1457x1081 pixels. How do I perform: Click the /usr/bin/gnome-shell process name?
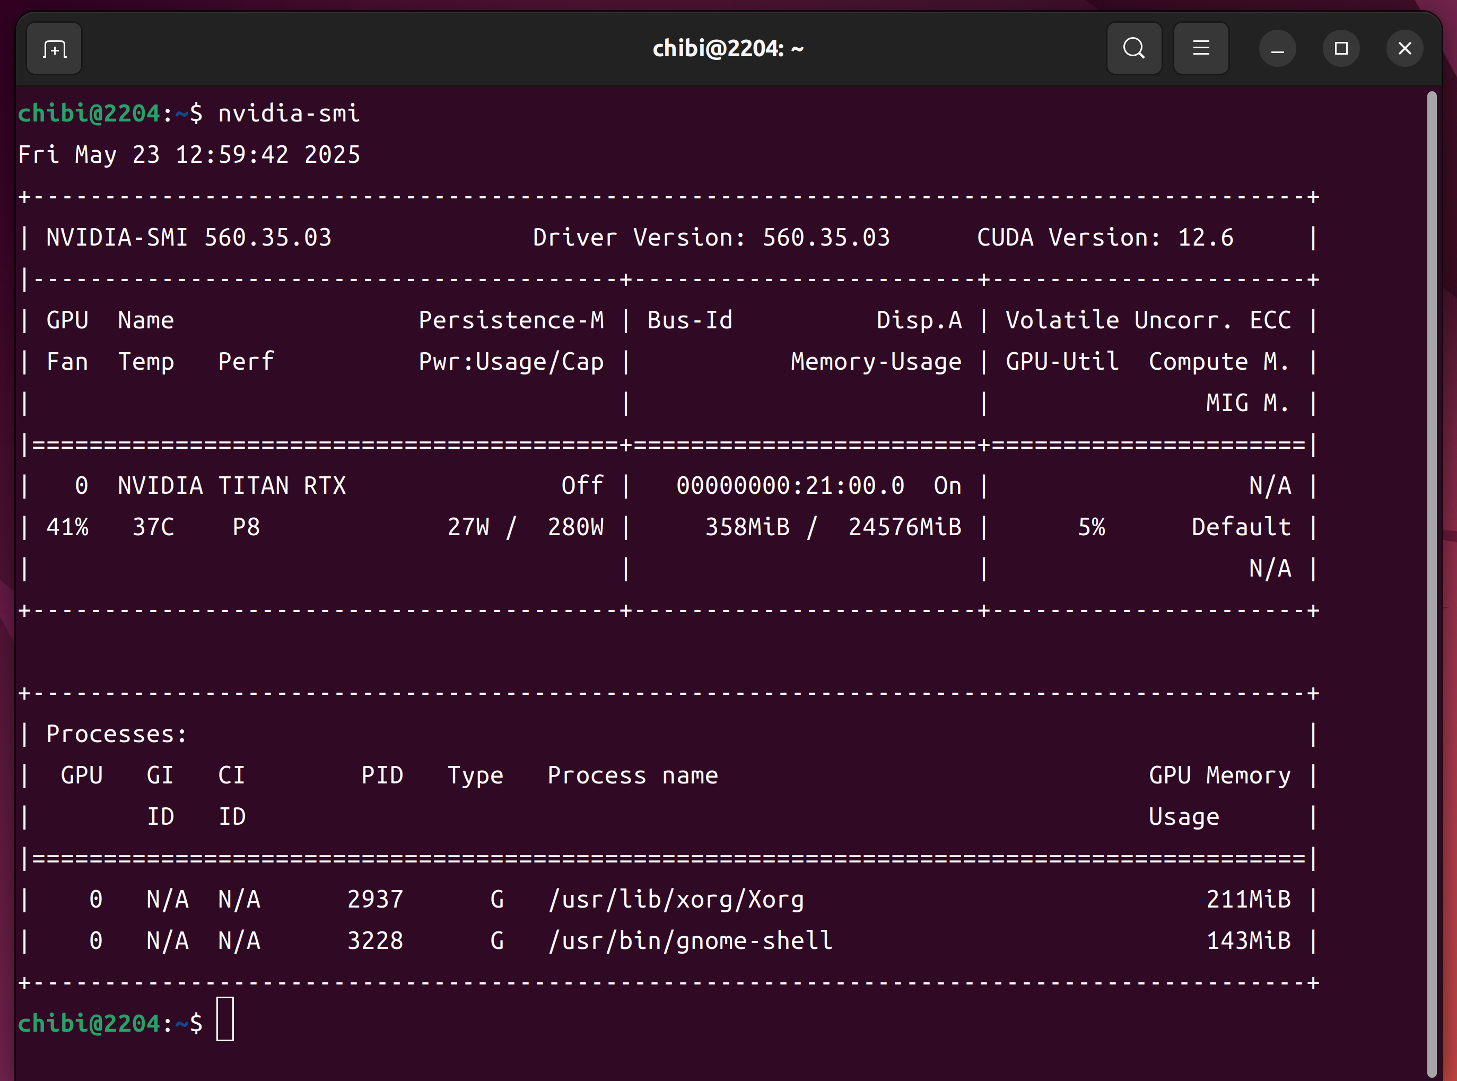[x=690, y=941]
